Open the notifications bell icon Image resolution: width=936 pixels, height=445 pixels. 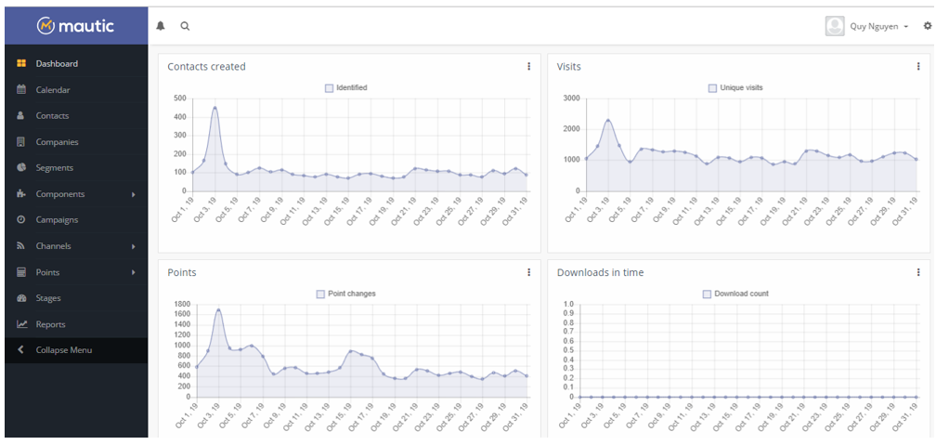click(161, 26)
